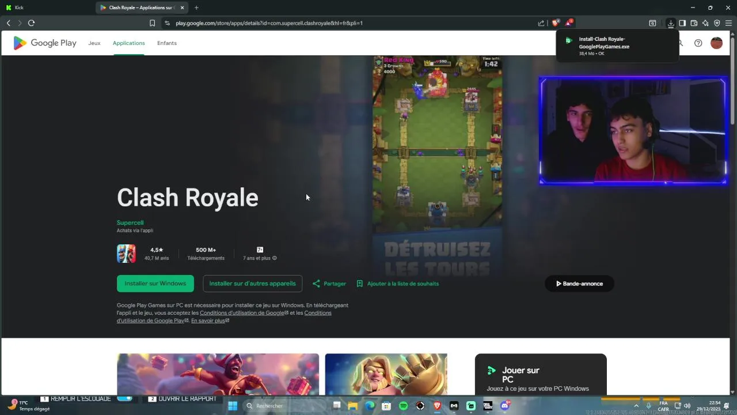
Task: Open the first game screenshot thumbnail
Action: (x=218, y=374)
